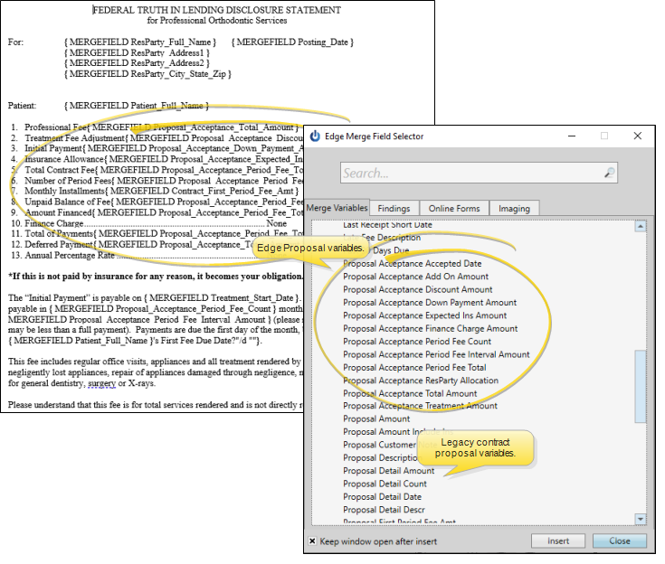Select Proposal Acceptance Down Payment Amount
The height and width of the screenshot is (564, 665).
[x=430, y=303]
